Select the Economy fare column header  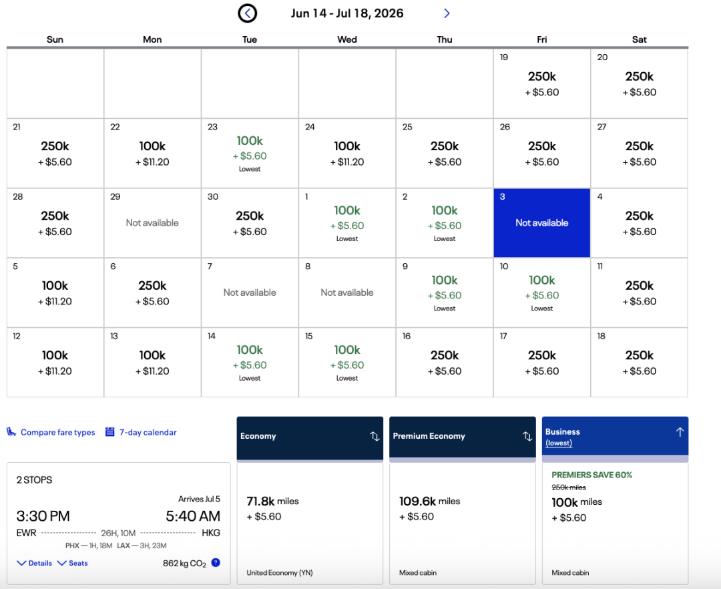(300, 436)
